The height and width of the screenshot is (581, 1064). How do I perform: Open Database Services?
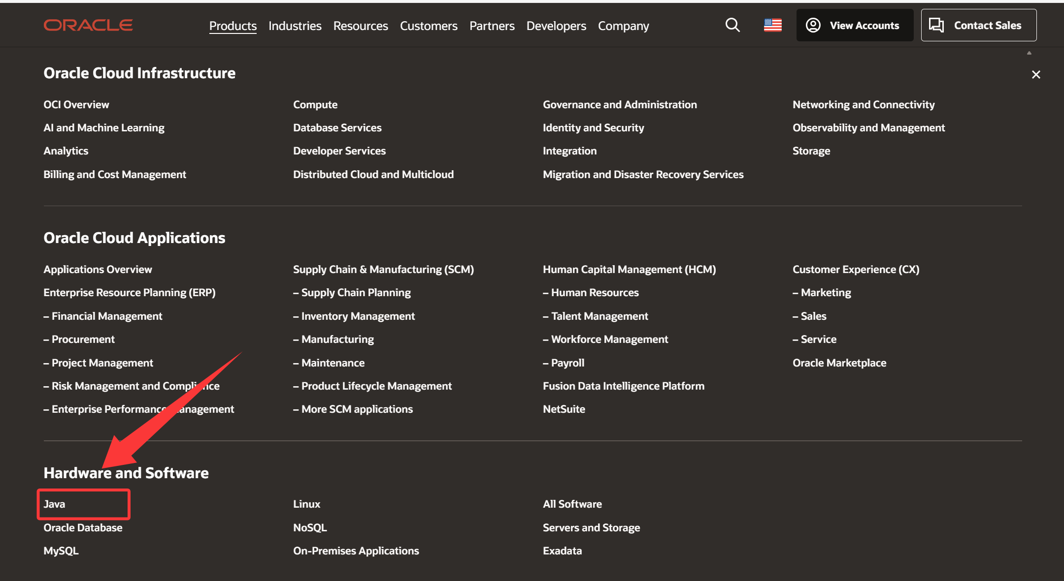click(x=337, y=127)
